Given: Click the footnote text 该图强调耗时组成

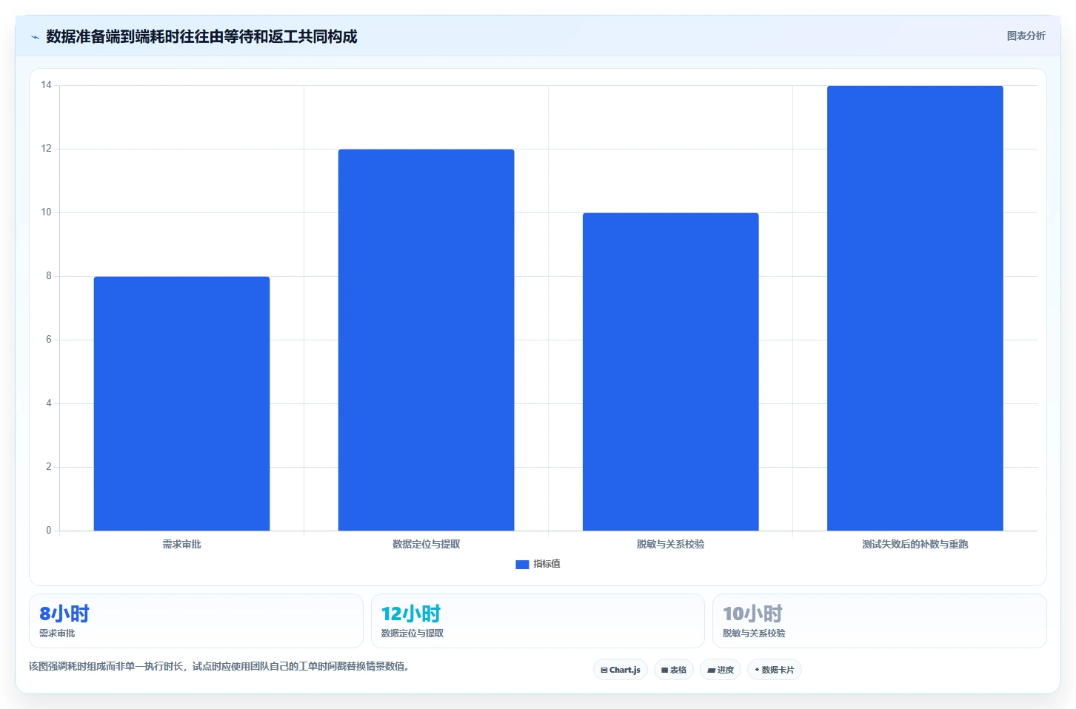Looking at the screenshot, I should click(x=218, y=666).
